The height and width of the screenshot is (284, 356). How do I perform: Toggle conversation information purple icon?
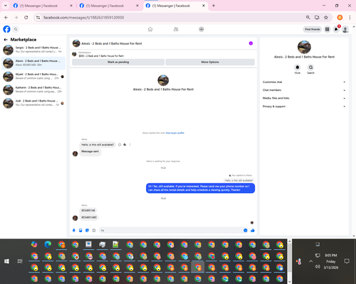pyautogui.click(x=251, y=43)
